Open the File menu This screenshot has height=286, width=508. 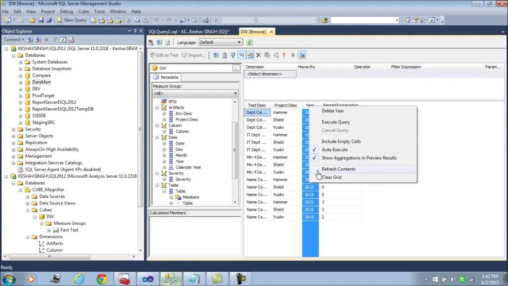pyautogui.click(x=5, y=12)
